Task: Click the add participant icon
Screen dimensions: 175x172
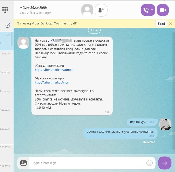Action: tap(101, 10)
